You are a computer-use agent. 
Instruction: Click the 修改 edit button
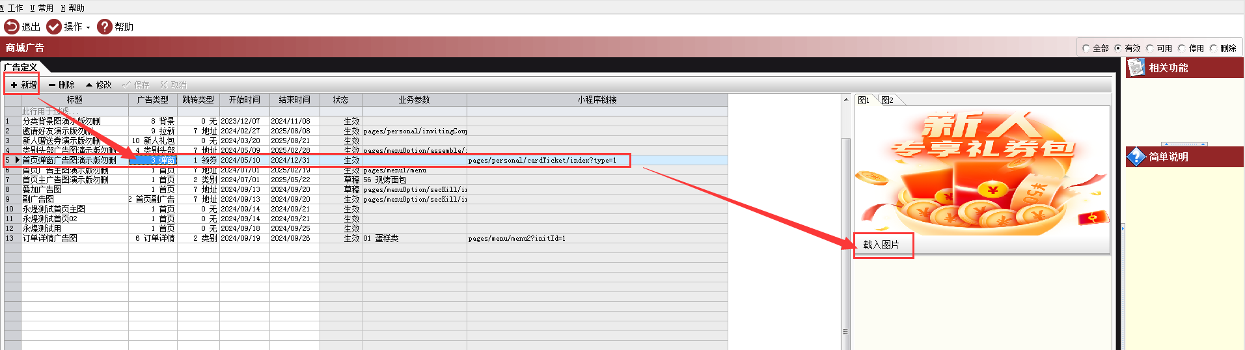pyautogui.click(x=98, y=85)
